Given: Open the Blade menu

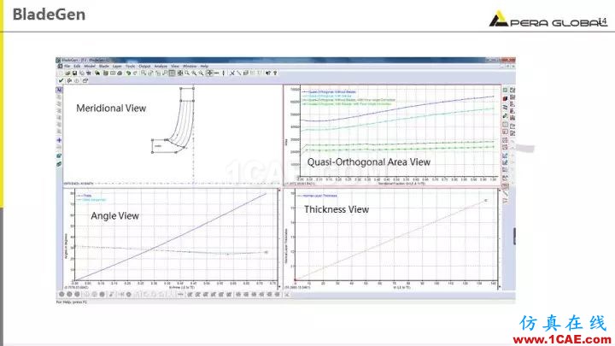Looking at the screenshot, I should (x=104, y=67).
